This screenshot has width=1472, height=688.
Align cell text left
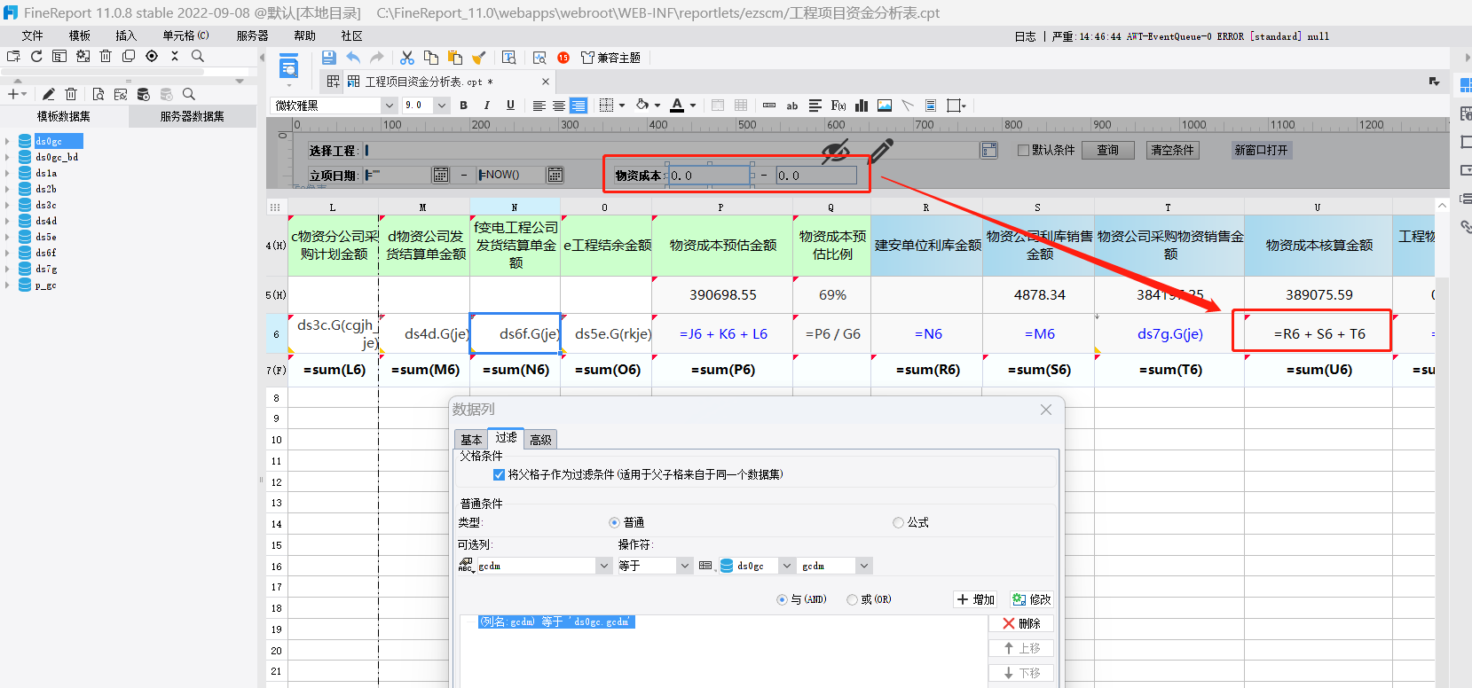(x=539, y=106)
